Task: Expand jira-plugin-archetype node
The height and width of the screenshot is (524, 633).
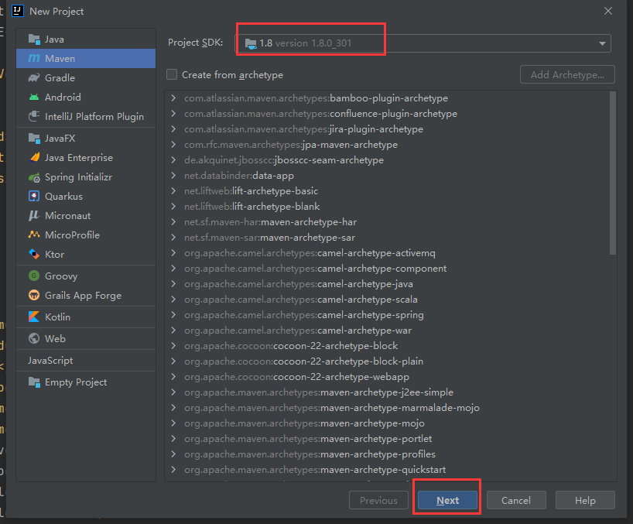Action: pyautogui.click(x=173, y=128)
